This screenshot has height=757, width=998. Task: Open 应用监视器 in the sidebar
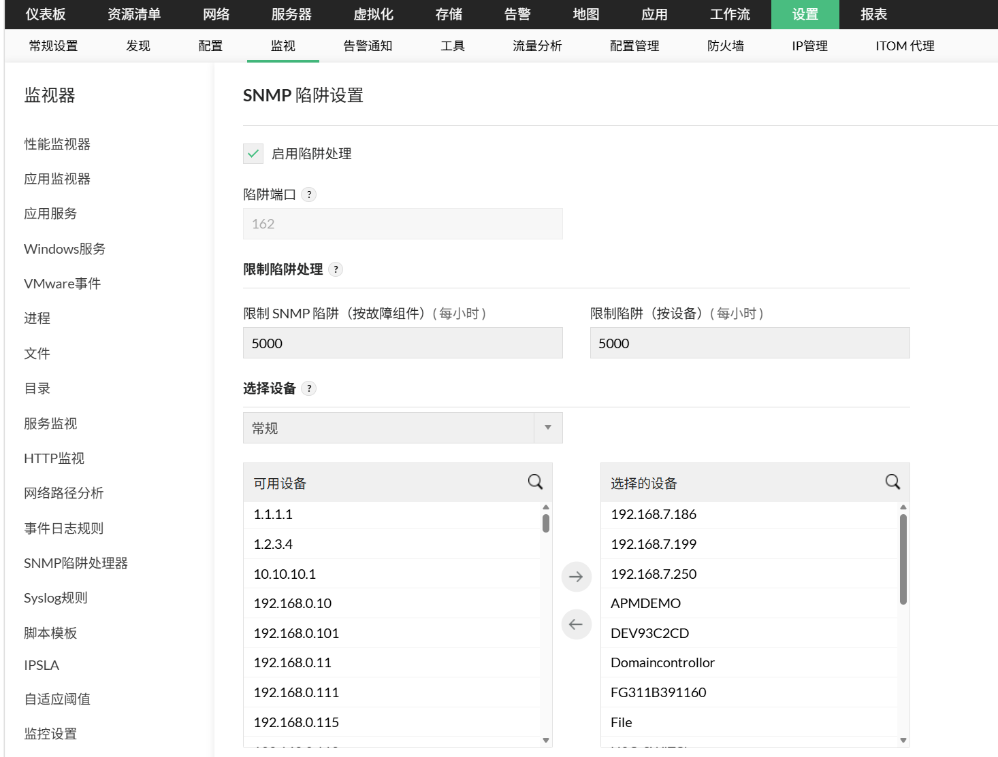tap(57, 179)
